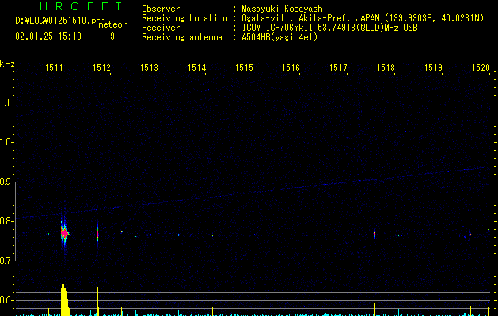Click the meteor echo just before 1518
Viewport: 498px width, 316px height.
click(374, 234)
